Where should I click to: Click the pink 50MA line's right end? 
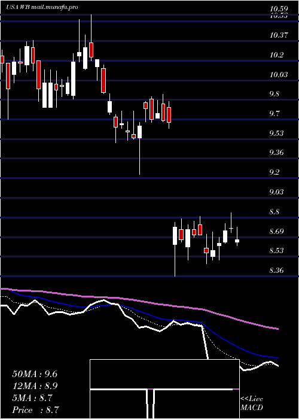pos(277,329)
